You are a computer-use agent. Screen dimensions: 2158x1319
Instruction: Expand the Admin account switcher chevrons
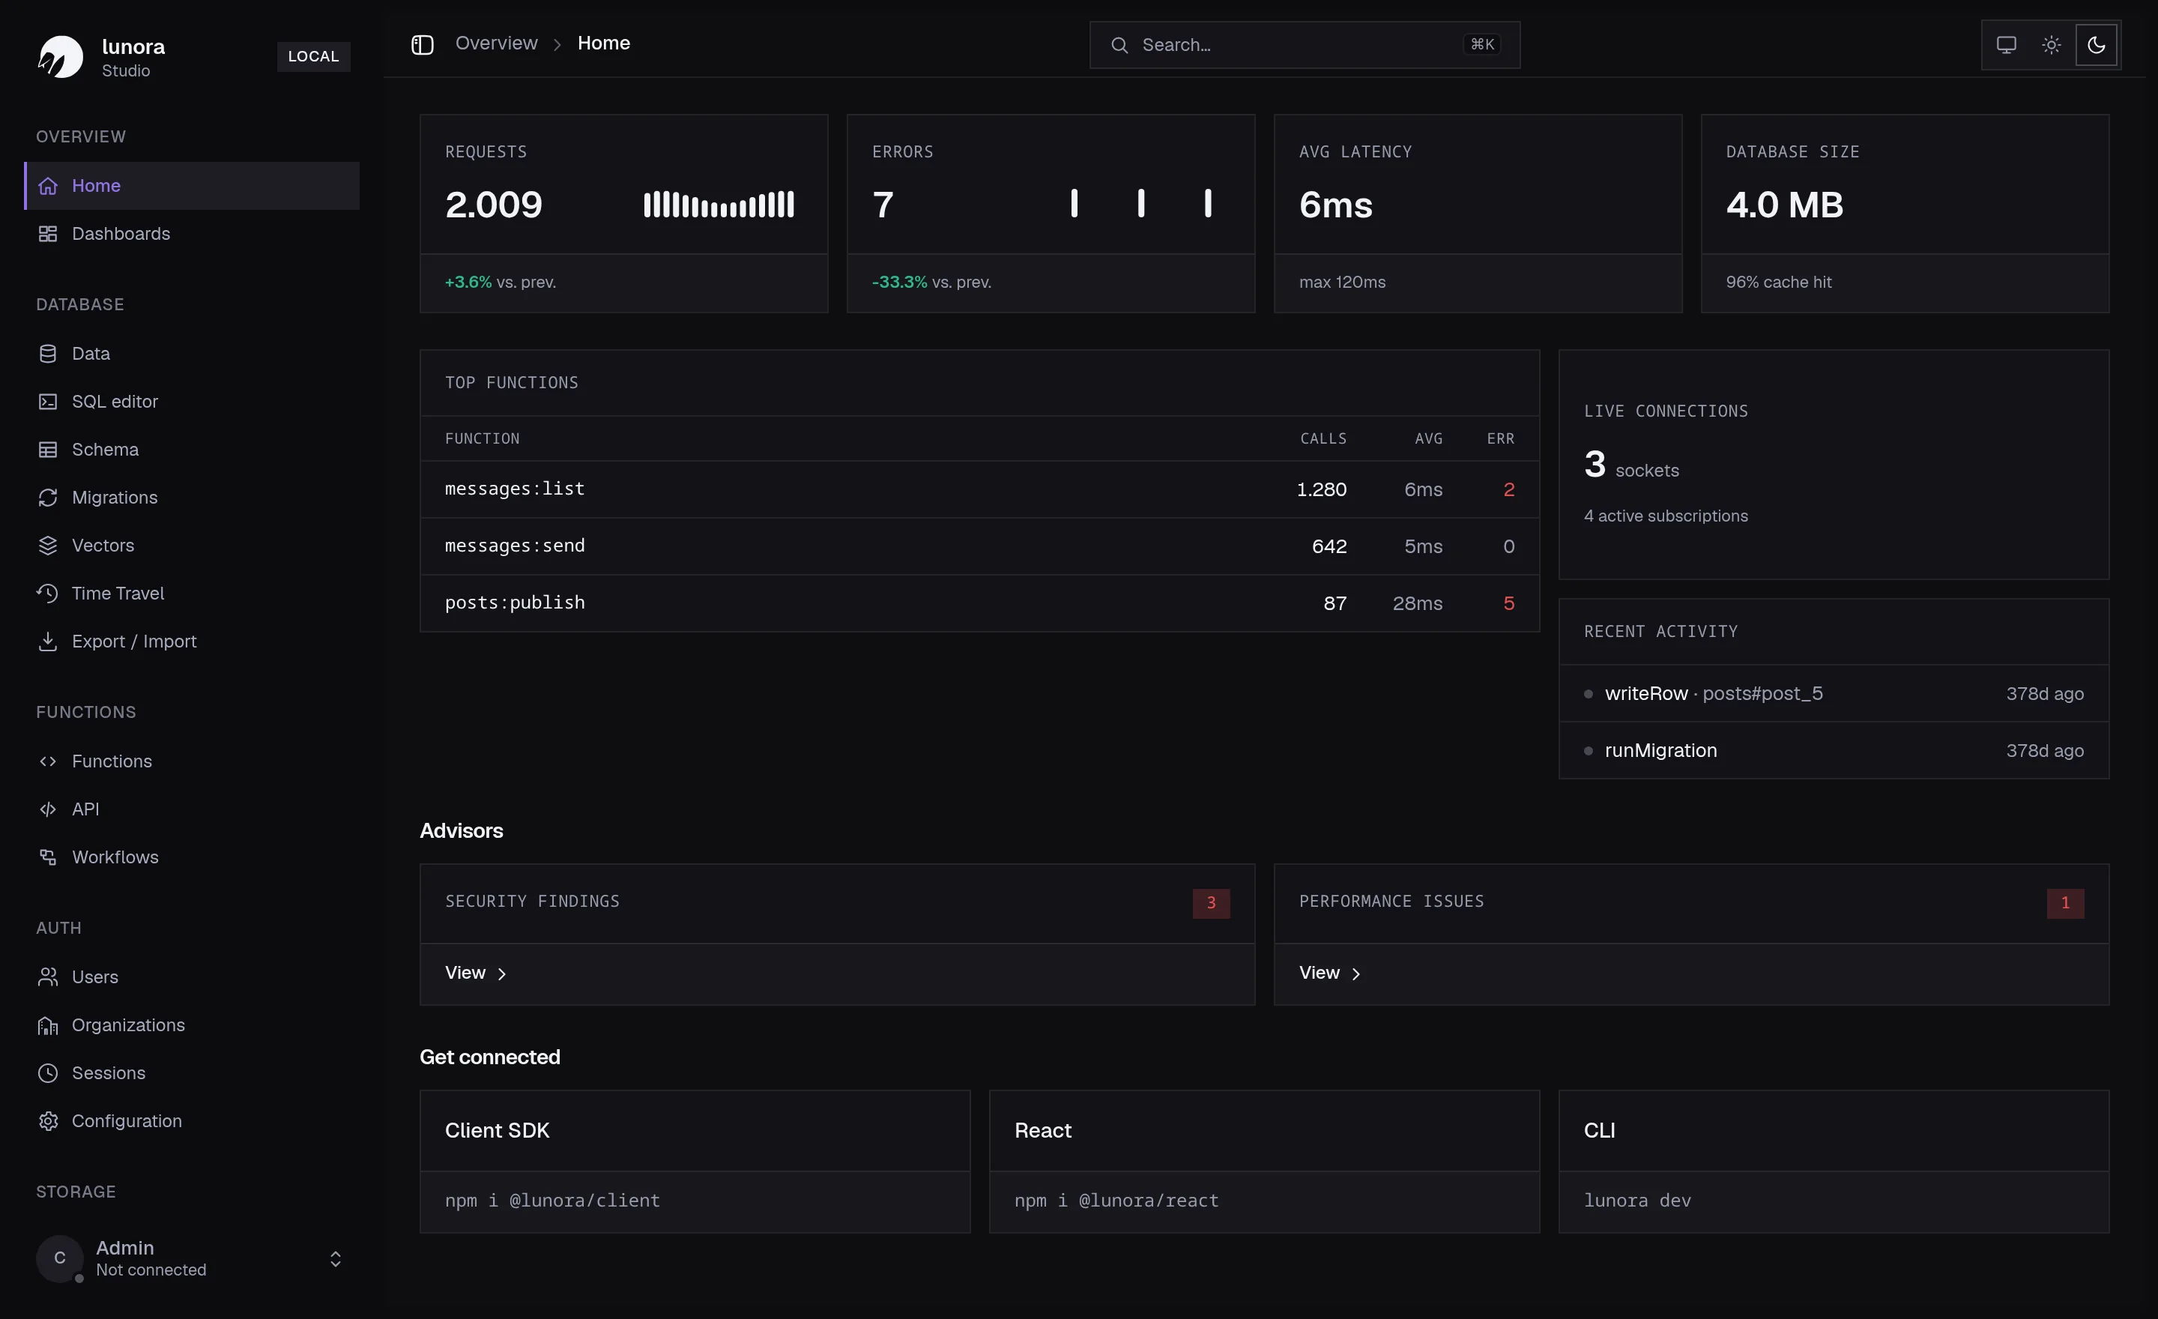pyautogui.click(x=336, y=1258)
